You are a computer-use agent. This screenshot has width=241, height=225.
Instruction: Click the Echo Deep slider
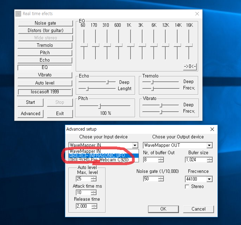coord(97,82)
